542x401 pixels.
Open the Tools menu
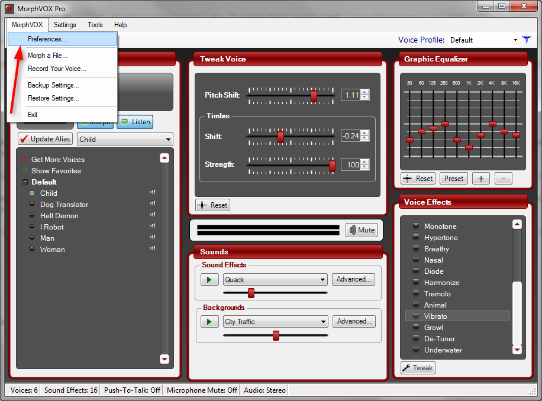click(95, 25)
